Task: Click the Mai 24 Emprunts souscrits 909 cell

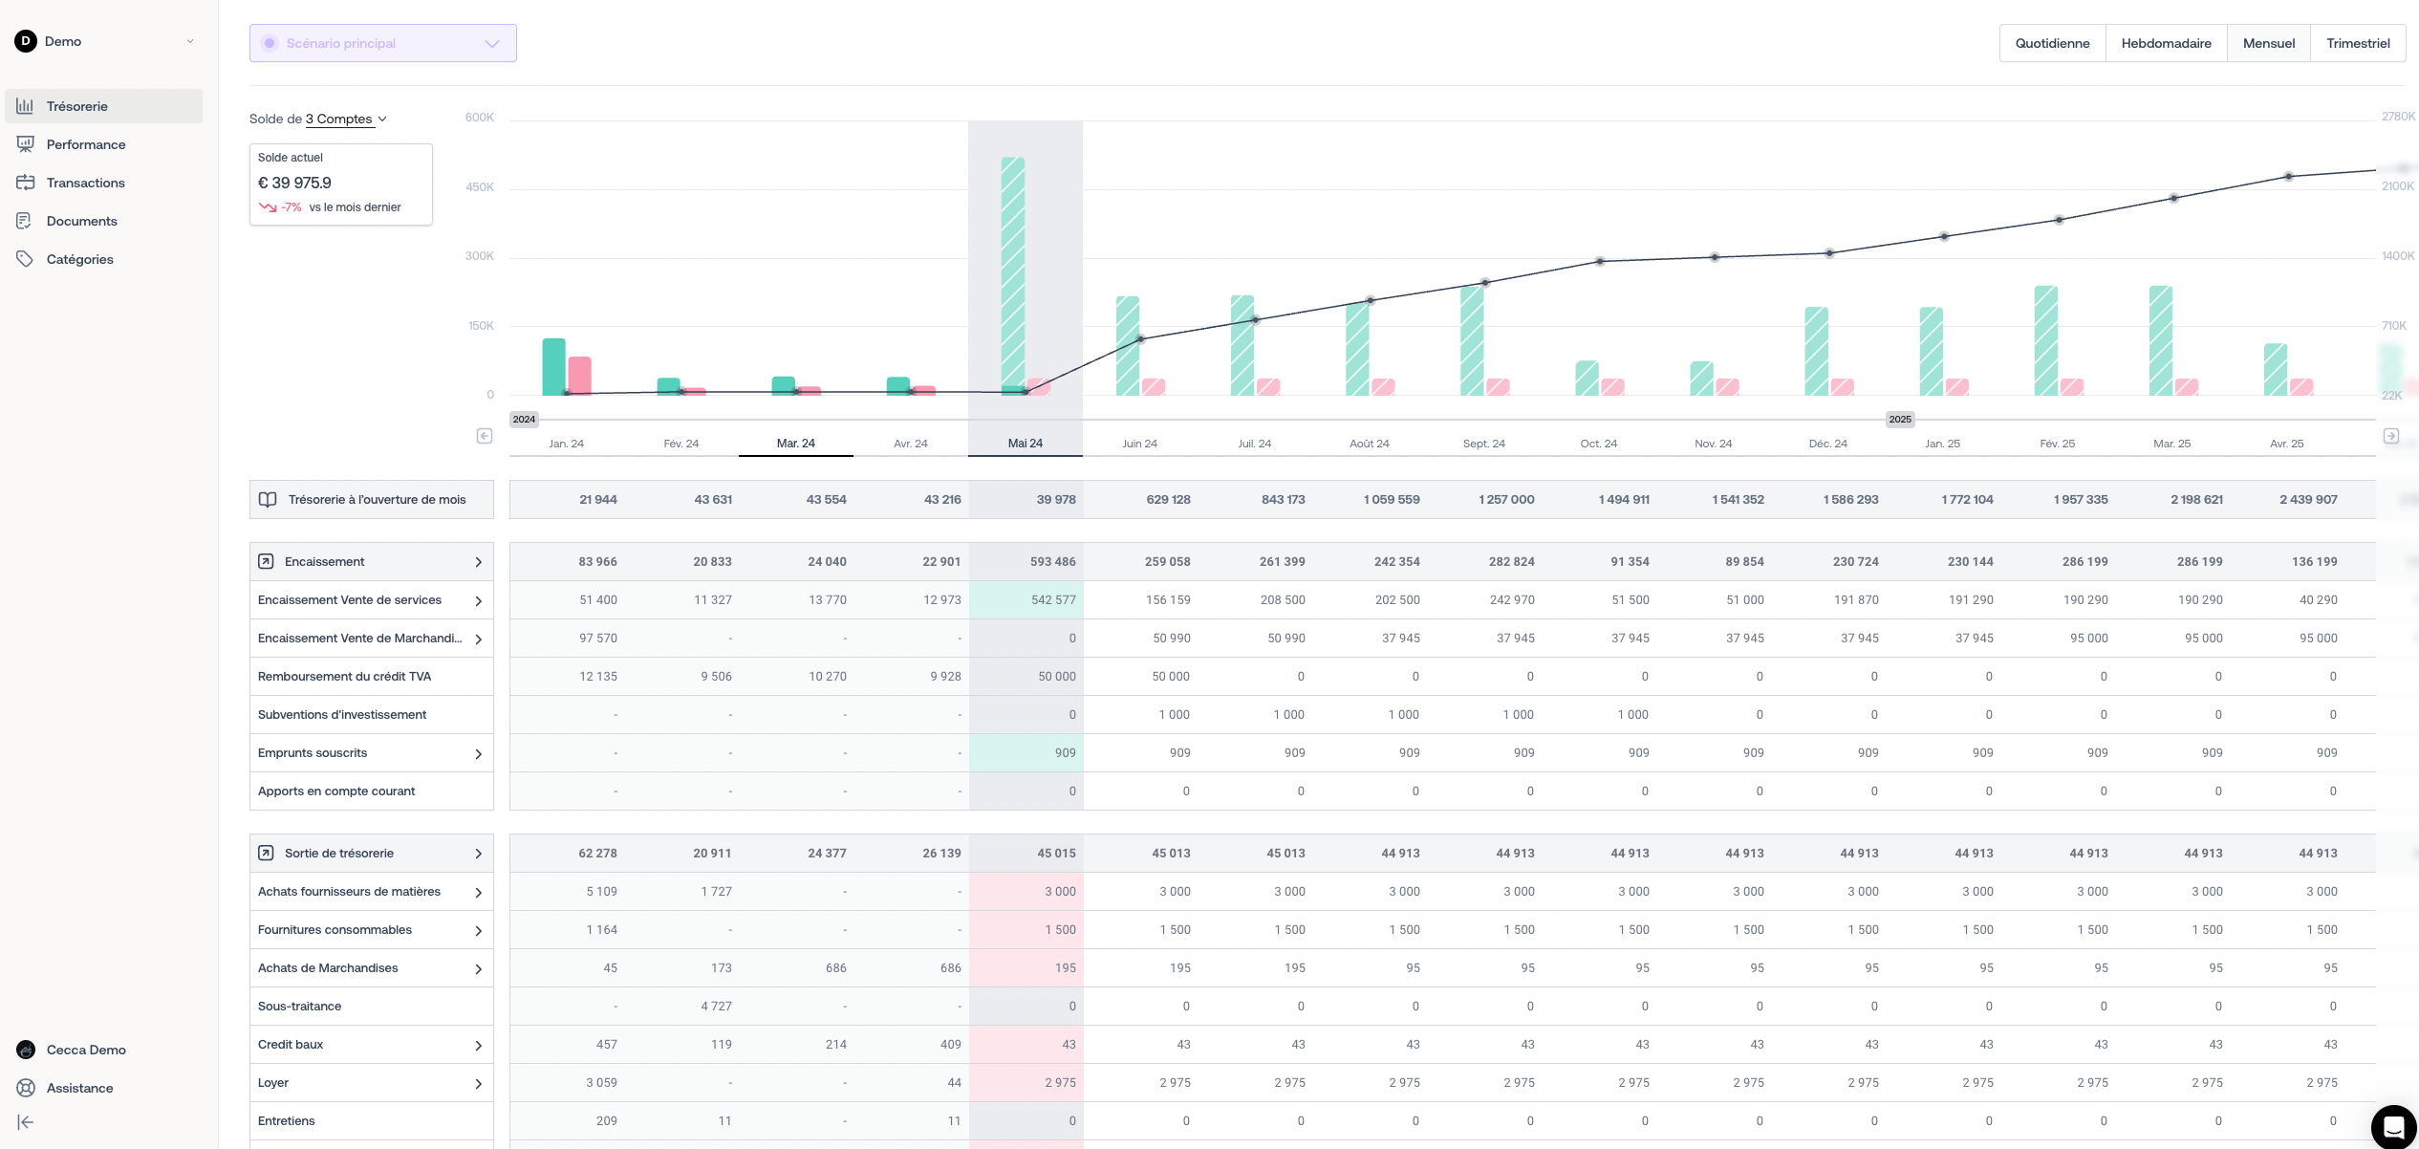Action: pyautogui.click(x=1026, y=753)
